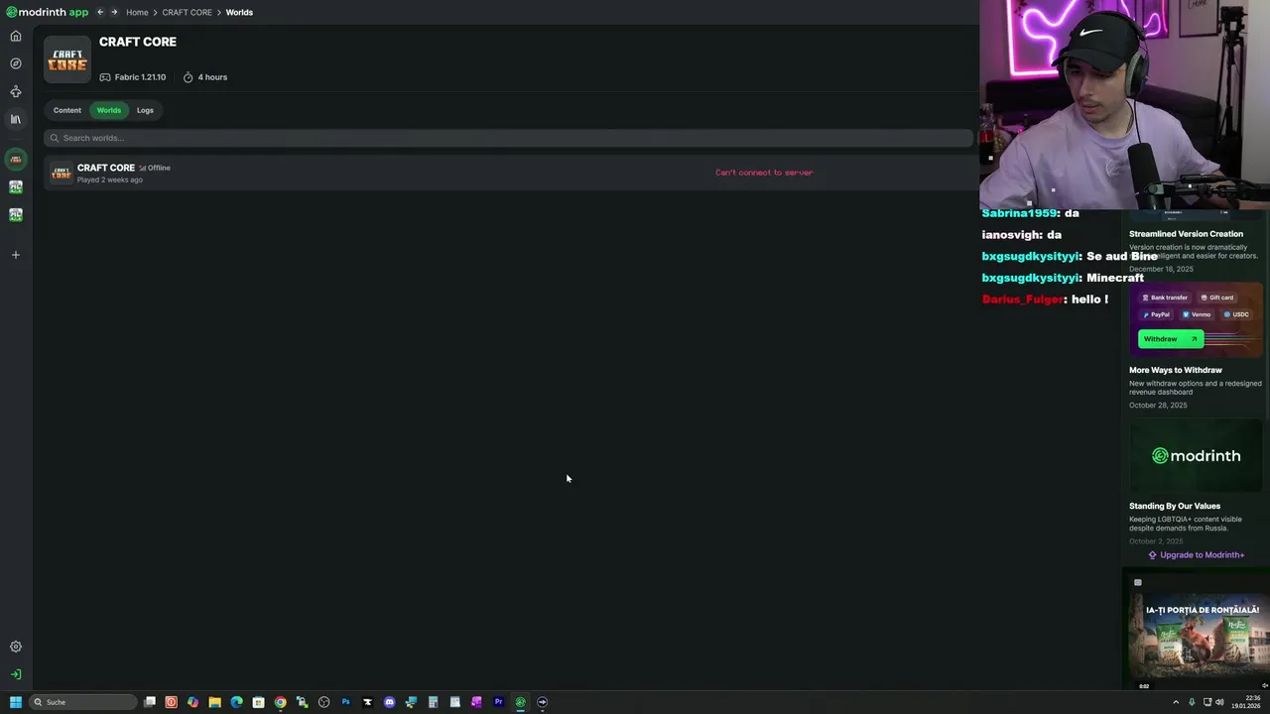Screen dimensions: 1270x714
Task: Click the CRAFT CORE instance logo
Action: pos(67,59)
